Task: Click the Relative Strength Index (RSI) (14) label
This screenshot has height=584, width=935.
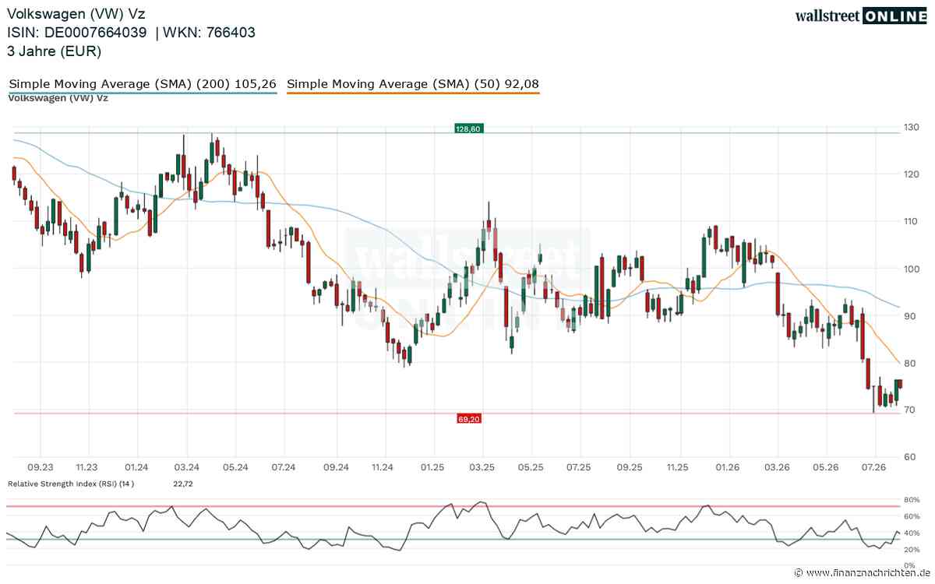Action: click(71, 484)
